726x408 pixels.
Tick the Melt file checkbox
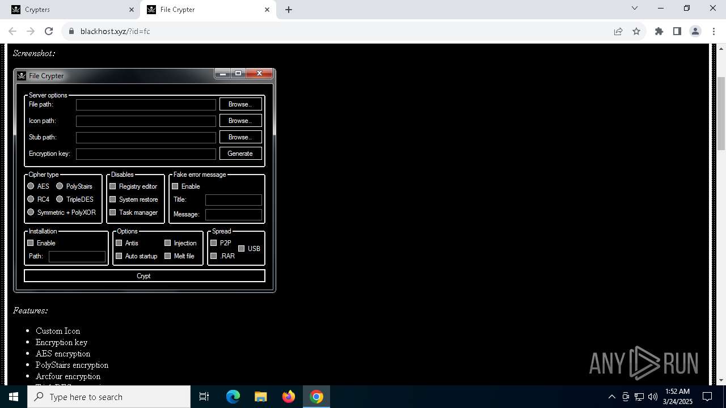pyautogui.click(x=168, y=256)
